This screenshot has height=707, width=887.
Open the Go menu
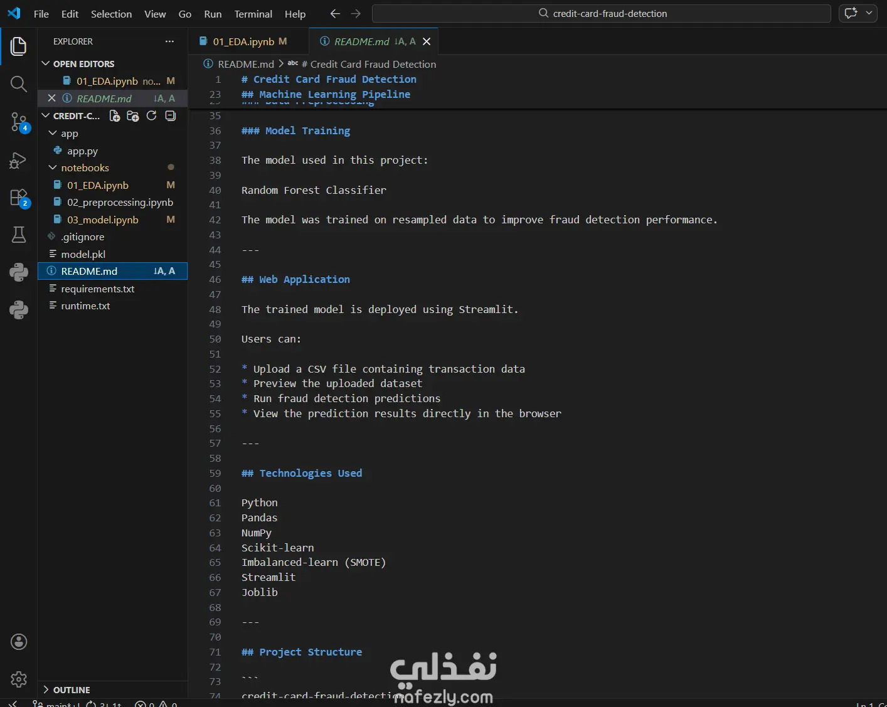pos(185,14)
